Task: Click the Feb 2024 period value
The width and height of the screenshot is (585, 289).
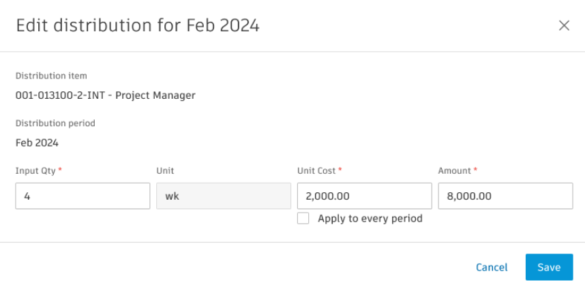Action: click(x=37, y=143)
